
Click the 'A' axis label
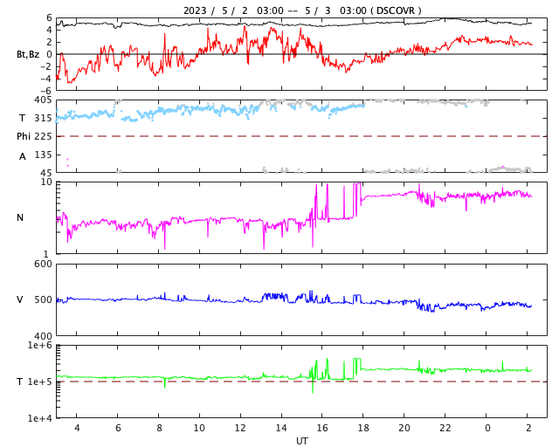tap(23, 156)
